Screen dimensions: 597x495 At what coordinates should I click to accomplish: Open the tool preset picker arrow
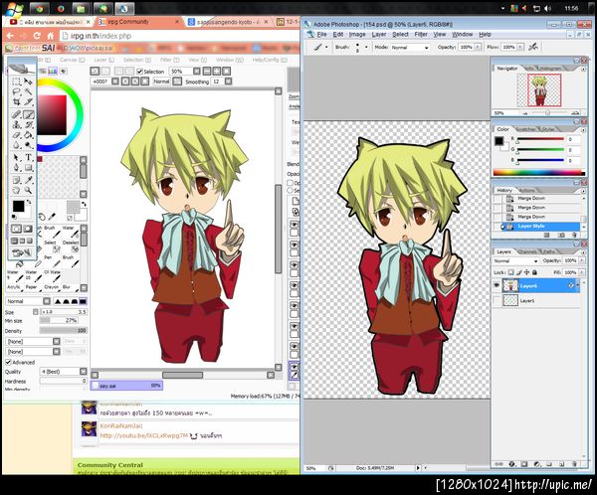pyautogui.click(x=326, y=47)
